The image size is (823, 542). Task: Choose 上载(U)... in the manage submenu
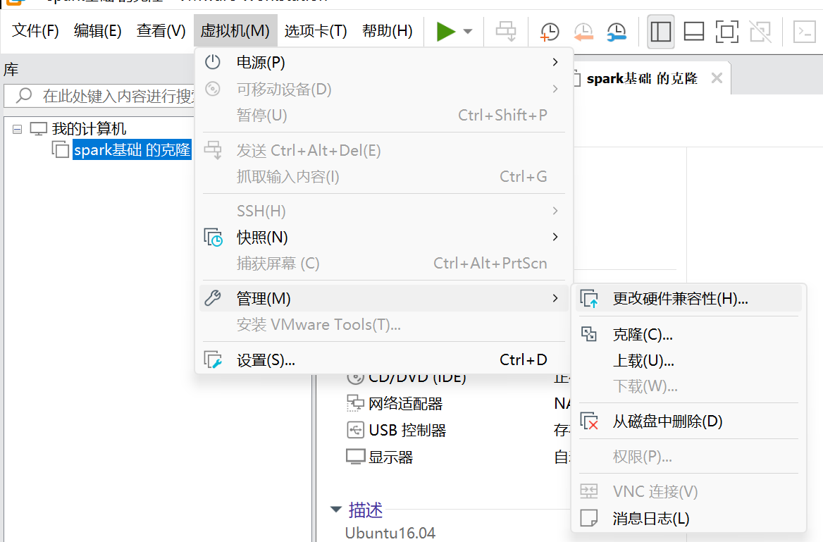[x=688, y=361]
